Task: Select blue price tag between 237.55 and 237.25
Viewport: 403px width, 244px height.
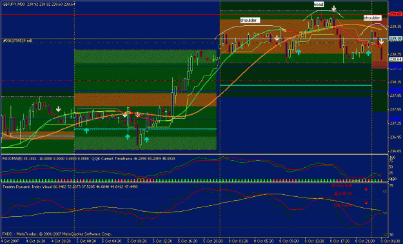Action: coord(395,119)
